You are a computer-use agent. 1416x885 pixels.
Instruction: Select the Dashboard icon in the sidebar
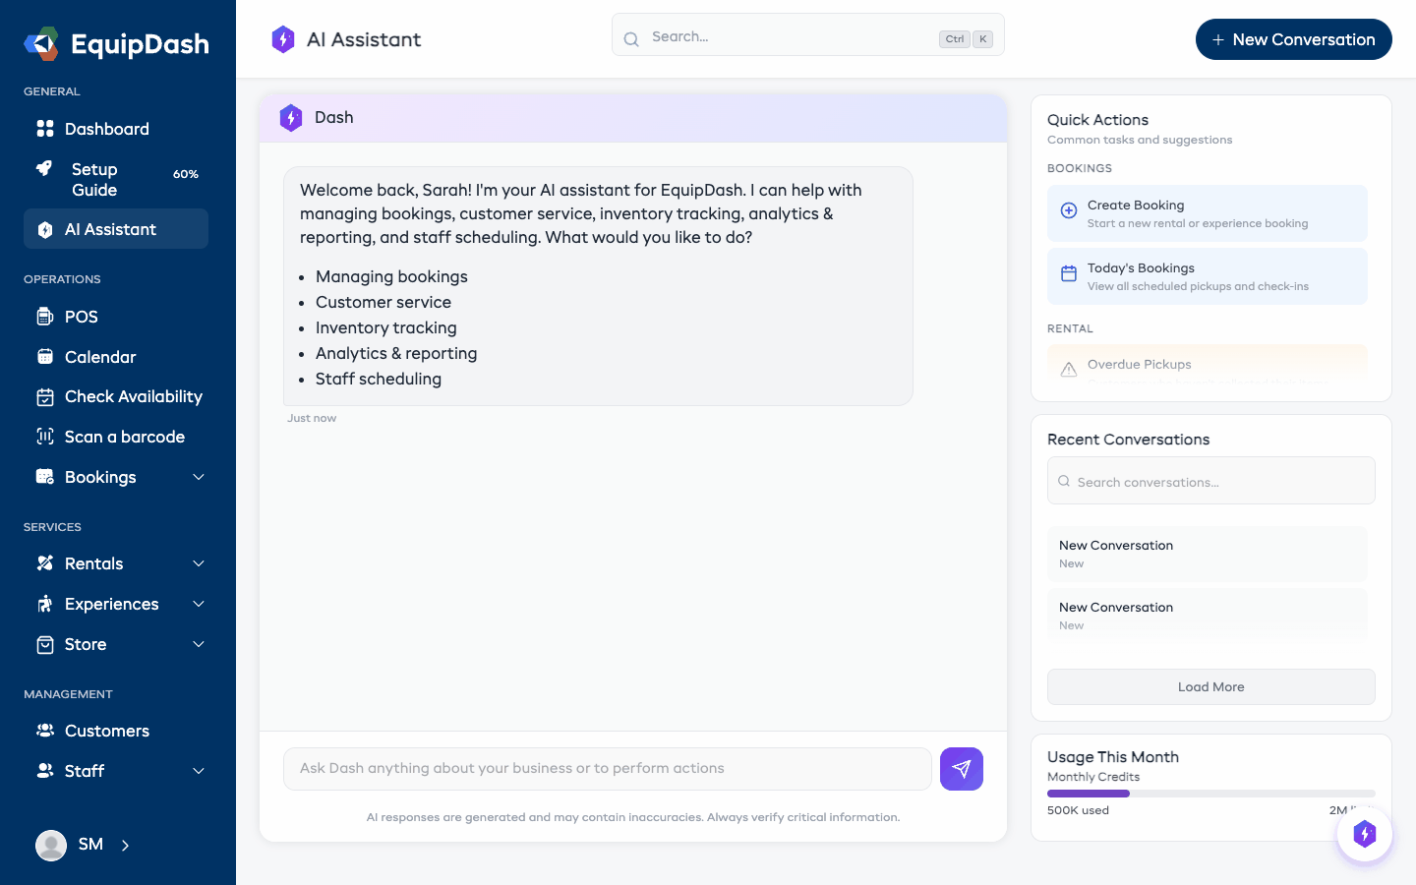[46, 128]
